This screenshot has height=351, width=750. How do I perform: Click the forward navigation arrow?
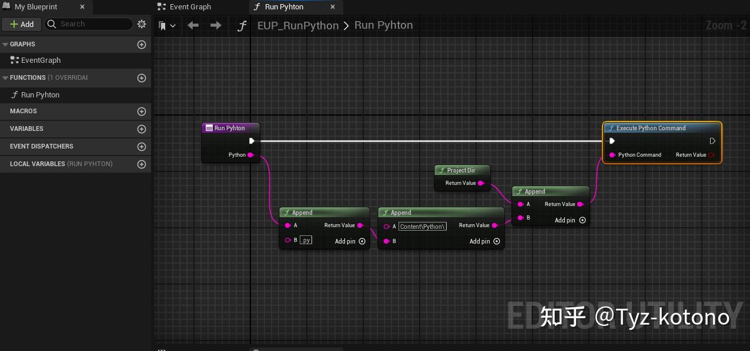(215, 25)
